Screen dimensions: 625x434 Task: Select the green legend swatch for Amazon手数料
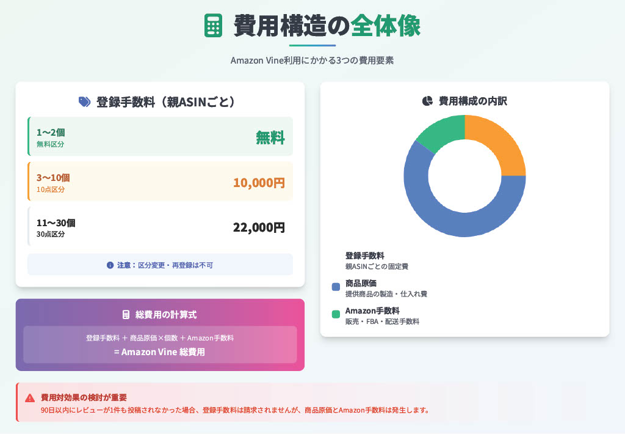[336, 314]
